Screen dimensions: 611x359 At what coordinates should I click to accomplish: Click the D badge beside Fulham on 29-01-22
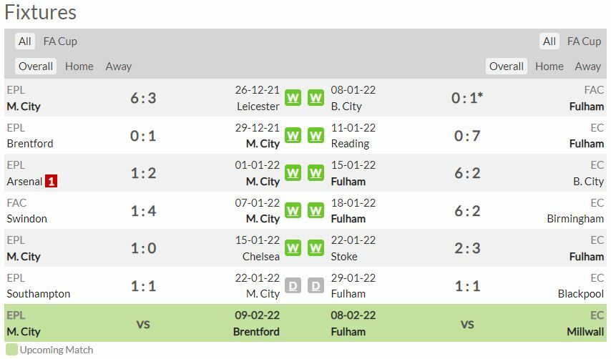pyautogui.click(x=316, y=286)
